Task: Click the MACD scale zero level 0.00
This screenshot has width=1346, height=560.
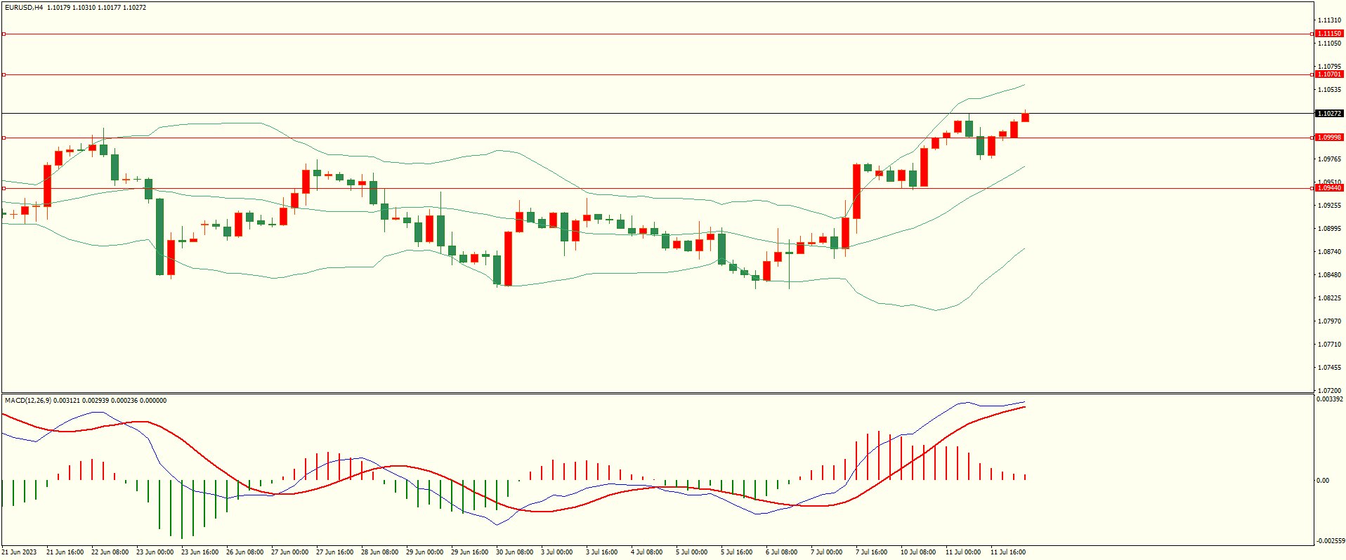Action: pos(1323,481)
